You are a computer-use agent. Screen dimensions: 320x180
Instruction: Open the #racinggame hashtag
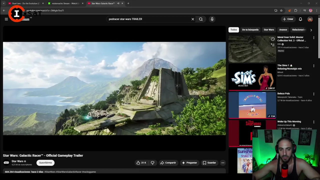coord(89,172)
